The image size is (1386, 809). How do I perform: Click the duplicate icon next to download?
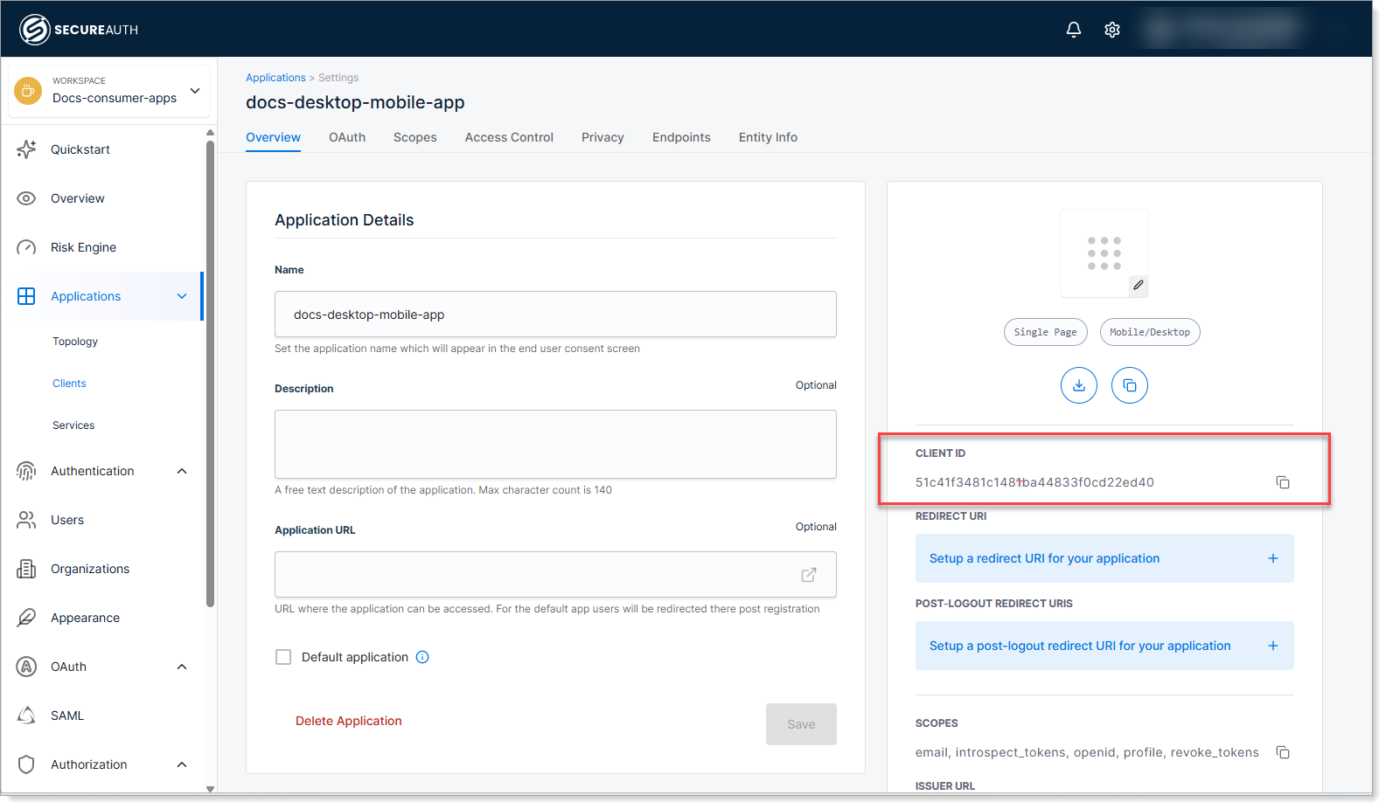pyautogui.click(x=1129, y=385)
